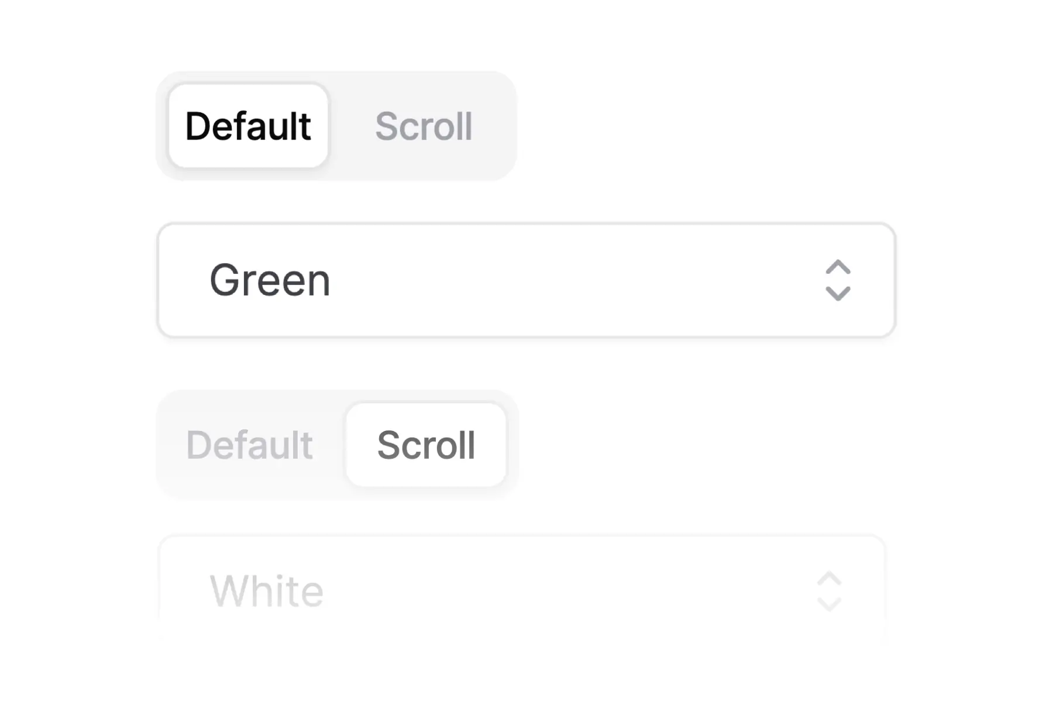This screenshot has width=1053, height=702.
Task: Select the Default segment above the Green dropdown
Action: (248, 126)
